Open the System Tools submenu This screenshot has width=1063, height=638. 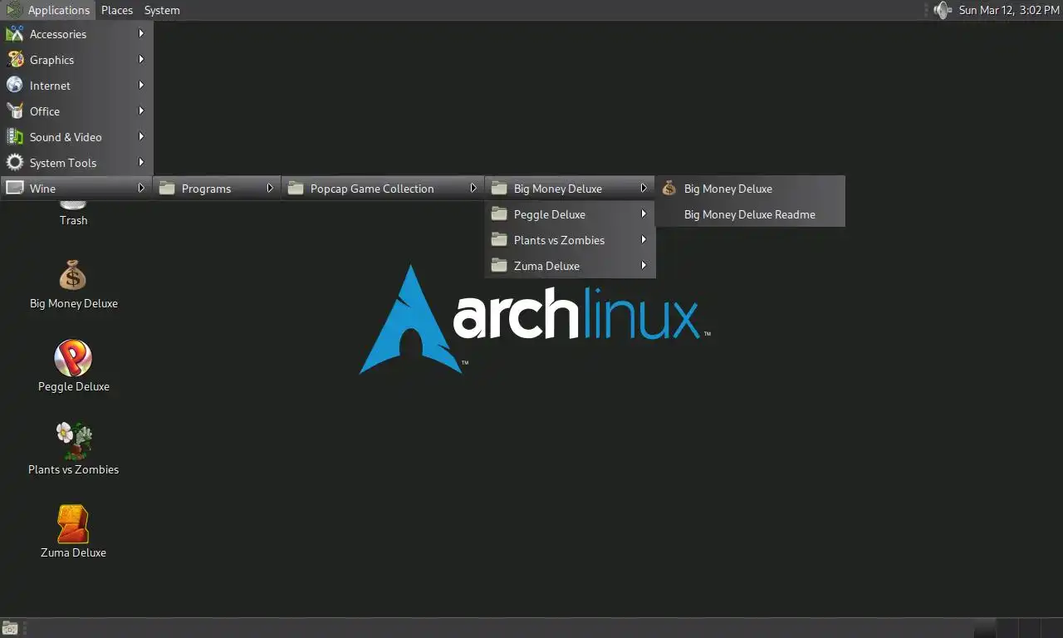pyautogui.click(x=76, y=163)
